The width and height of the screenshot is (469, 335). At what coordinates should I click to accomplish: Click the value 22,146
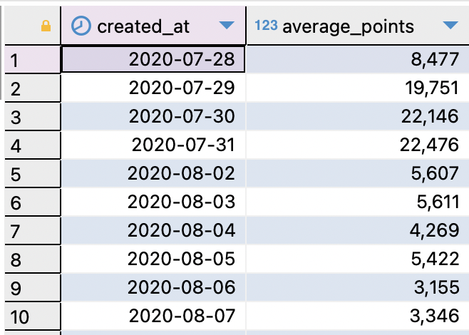tap(430, 116)
